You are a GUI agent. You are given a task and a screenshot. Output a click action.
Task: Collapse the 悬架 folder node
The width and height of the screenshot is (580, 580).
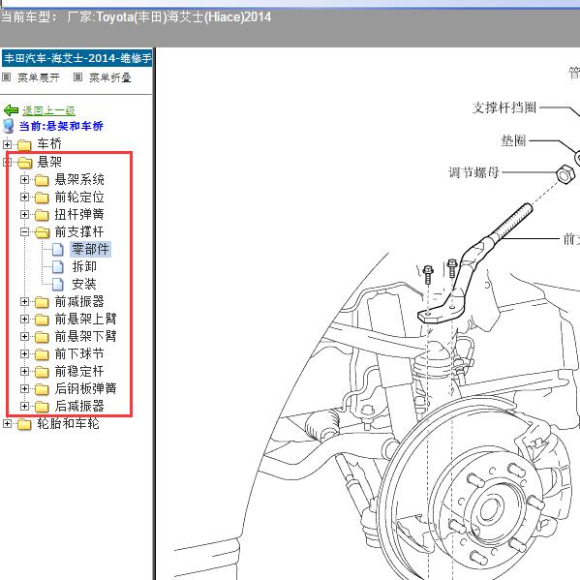pos(7,162)
